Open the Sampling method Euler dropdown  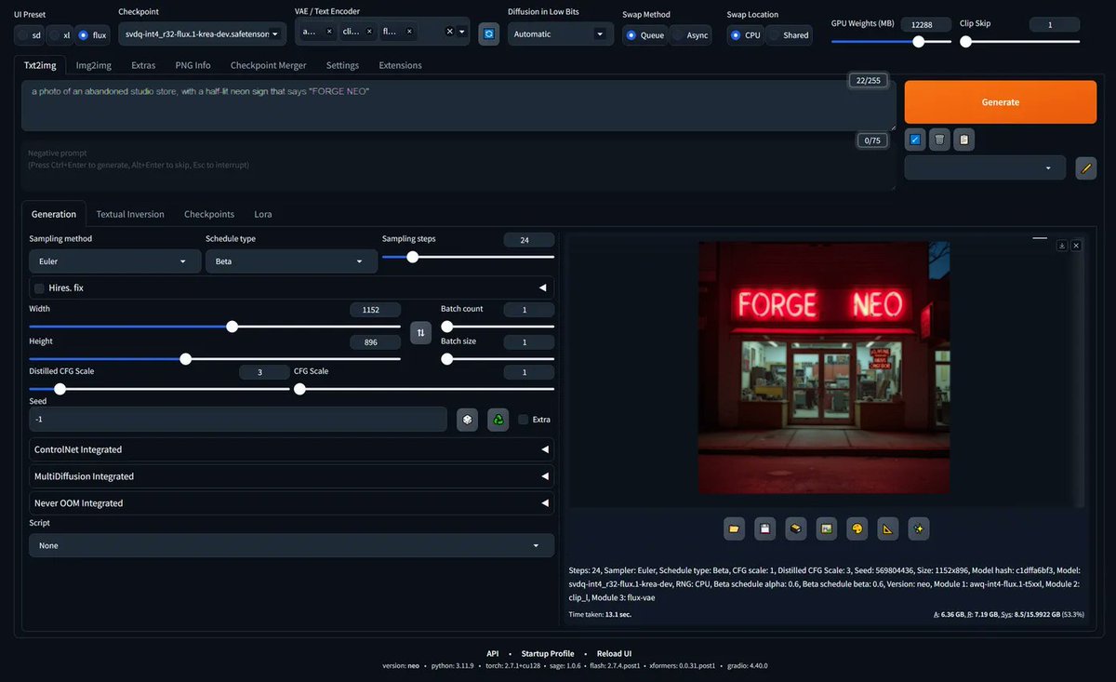click(x=114, y=261)
